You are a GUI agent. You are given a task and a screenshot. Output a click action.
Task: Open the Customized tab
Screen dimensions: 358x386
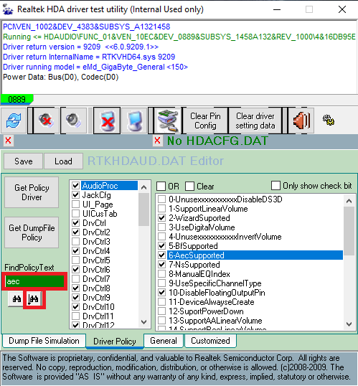click(x=210, y=341)
